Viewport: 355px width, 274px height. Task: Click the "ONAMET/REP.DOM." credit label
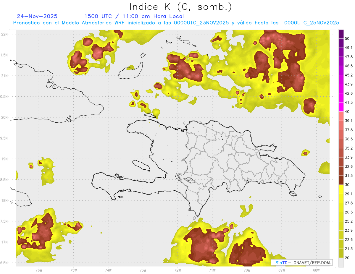pyautogui.click(x=312, y=262)
